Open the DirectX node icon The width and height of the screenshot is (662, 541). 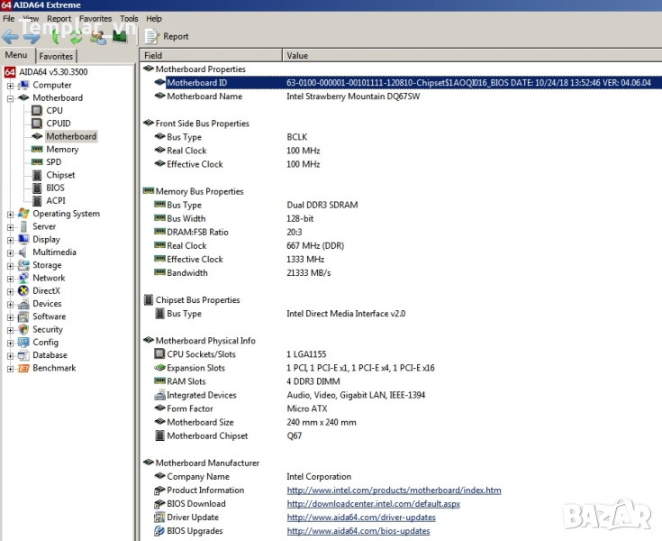tap(23, 291)
